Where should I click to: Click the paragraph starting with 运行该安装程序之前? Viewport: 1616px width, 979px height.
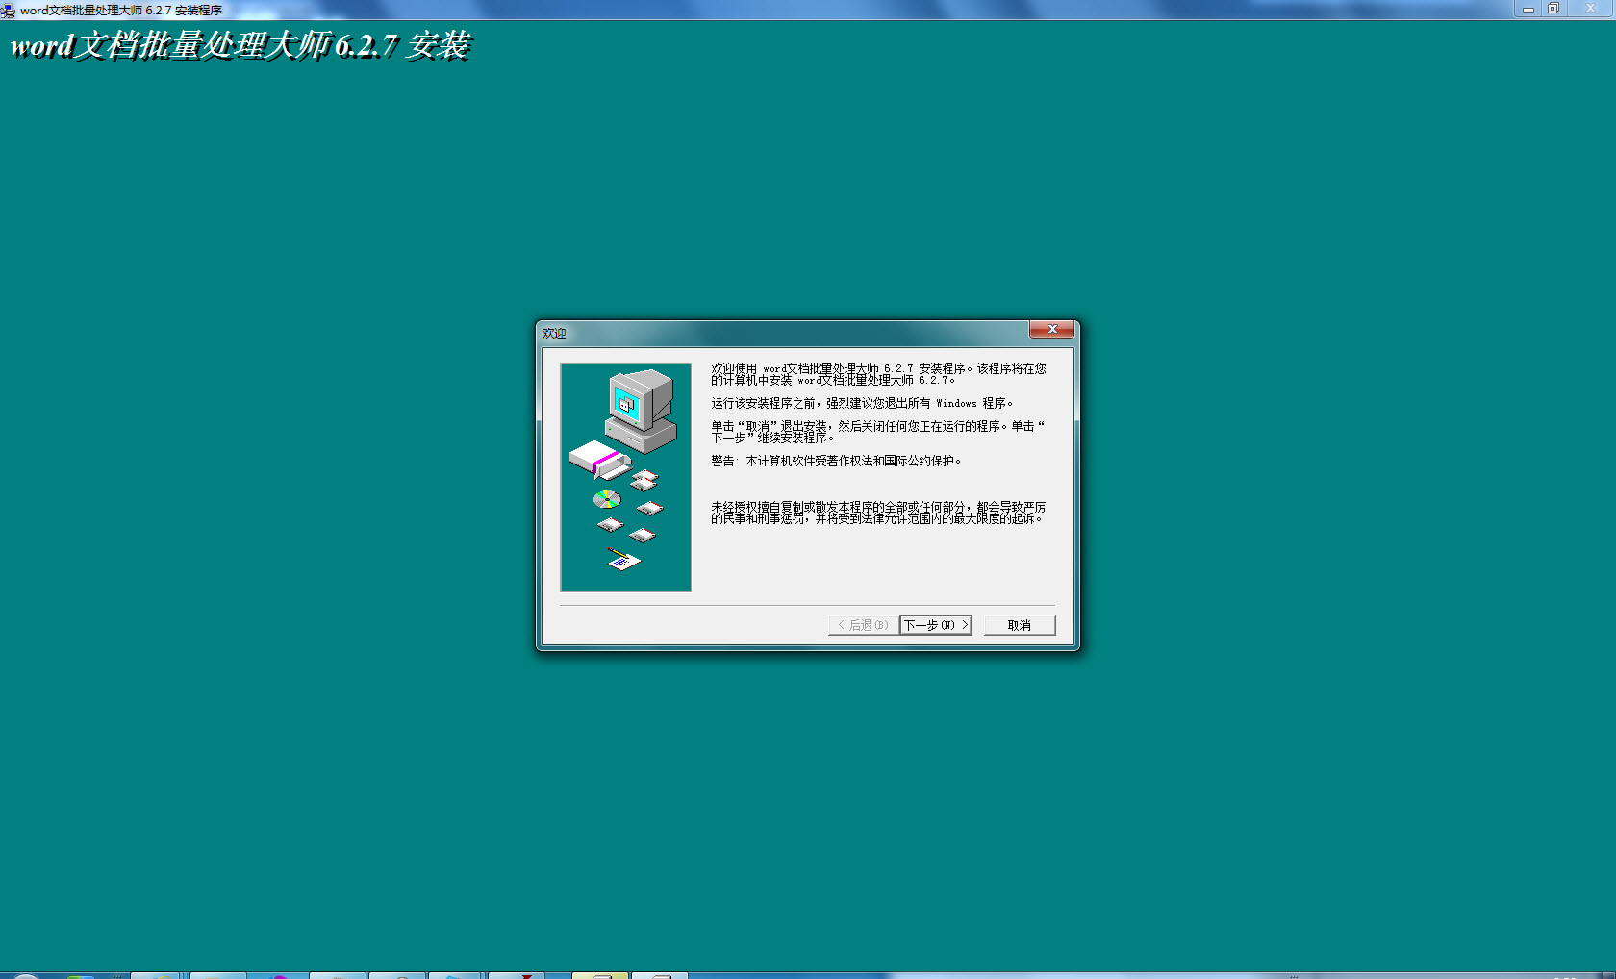point(862,403)
